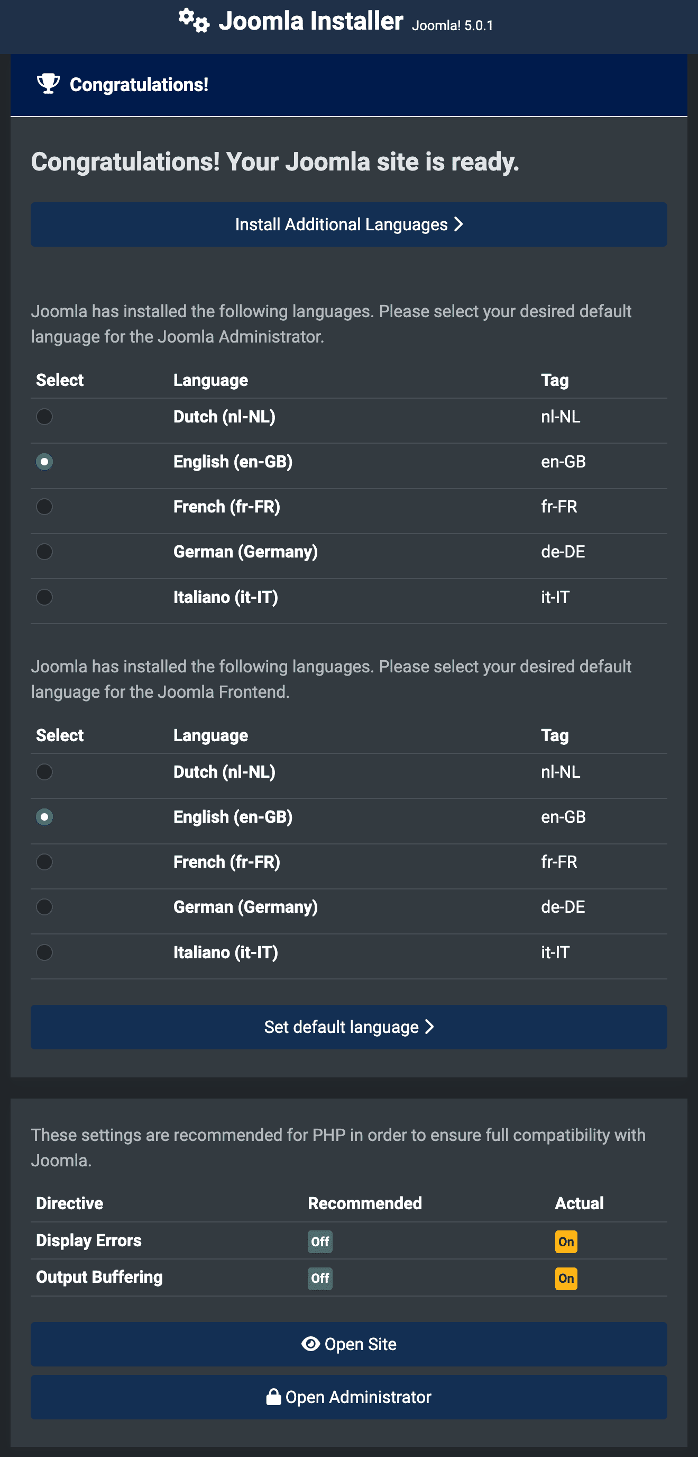Select Dutch for the Frontend language
The width and height of the screenshot is (698, 1457).
pyautogui.click(x=44, y=772)
